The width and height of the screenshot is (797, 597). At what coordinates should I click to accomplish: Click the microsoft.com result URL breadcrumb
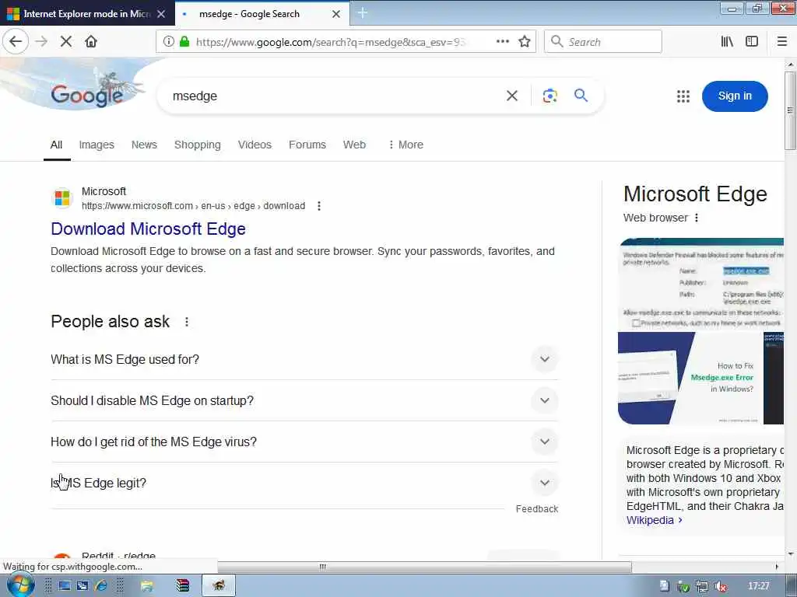[x=193, y=206]
